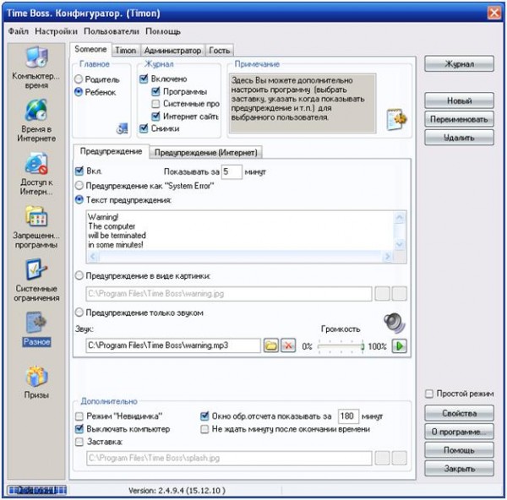Toggle the Снимки checkbox
This screenshot has height=500, width=507.
pos(144,128)
